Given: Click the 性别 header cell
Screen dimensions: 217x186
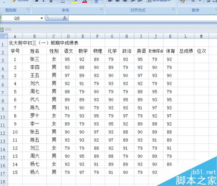Looking at the screenshot, I should (x=54, y=51).
